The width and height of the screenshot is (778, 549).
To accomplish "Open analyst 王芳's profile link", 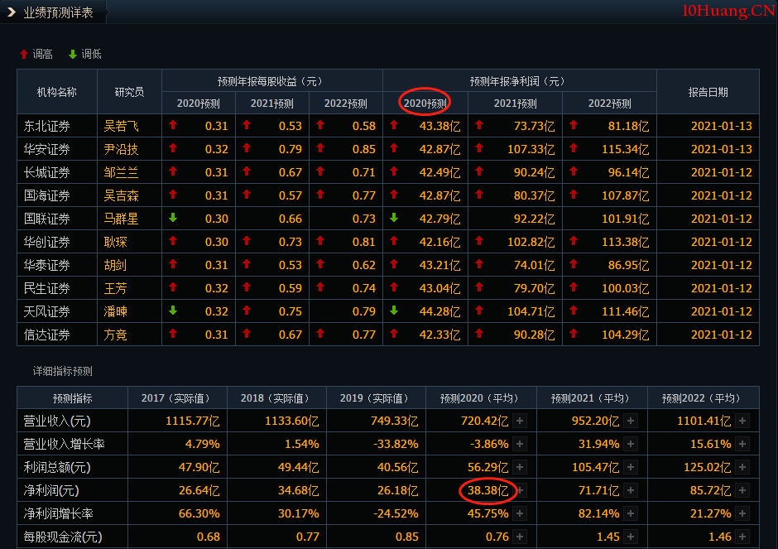I will 115,288.
